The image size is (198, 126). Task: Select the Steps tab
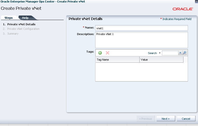9,18
